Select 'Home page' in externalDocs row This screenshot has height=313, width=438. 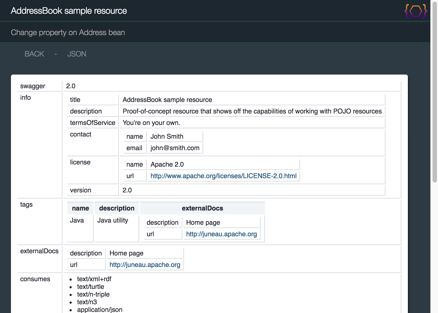coord(126,253)
